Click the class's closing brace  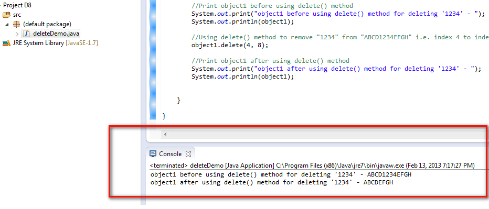click(164, 116)
